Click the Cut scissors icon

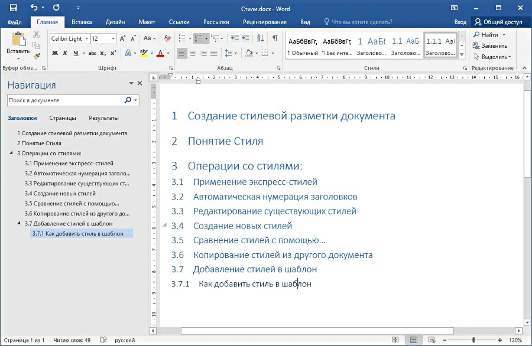click(37, 35)
